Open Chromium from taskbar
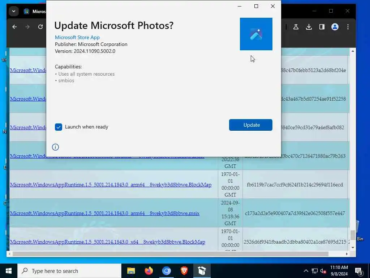This screenshot has height=278, width=370. tap(166, 271)
